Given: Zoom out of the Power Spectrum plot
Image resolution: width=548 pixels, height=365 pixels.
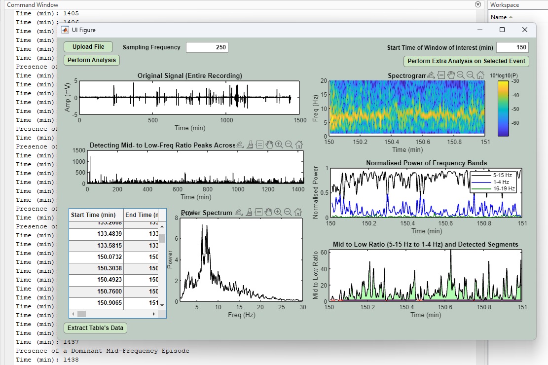Looking at the screenshot, I should coord(287,213).
